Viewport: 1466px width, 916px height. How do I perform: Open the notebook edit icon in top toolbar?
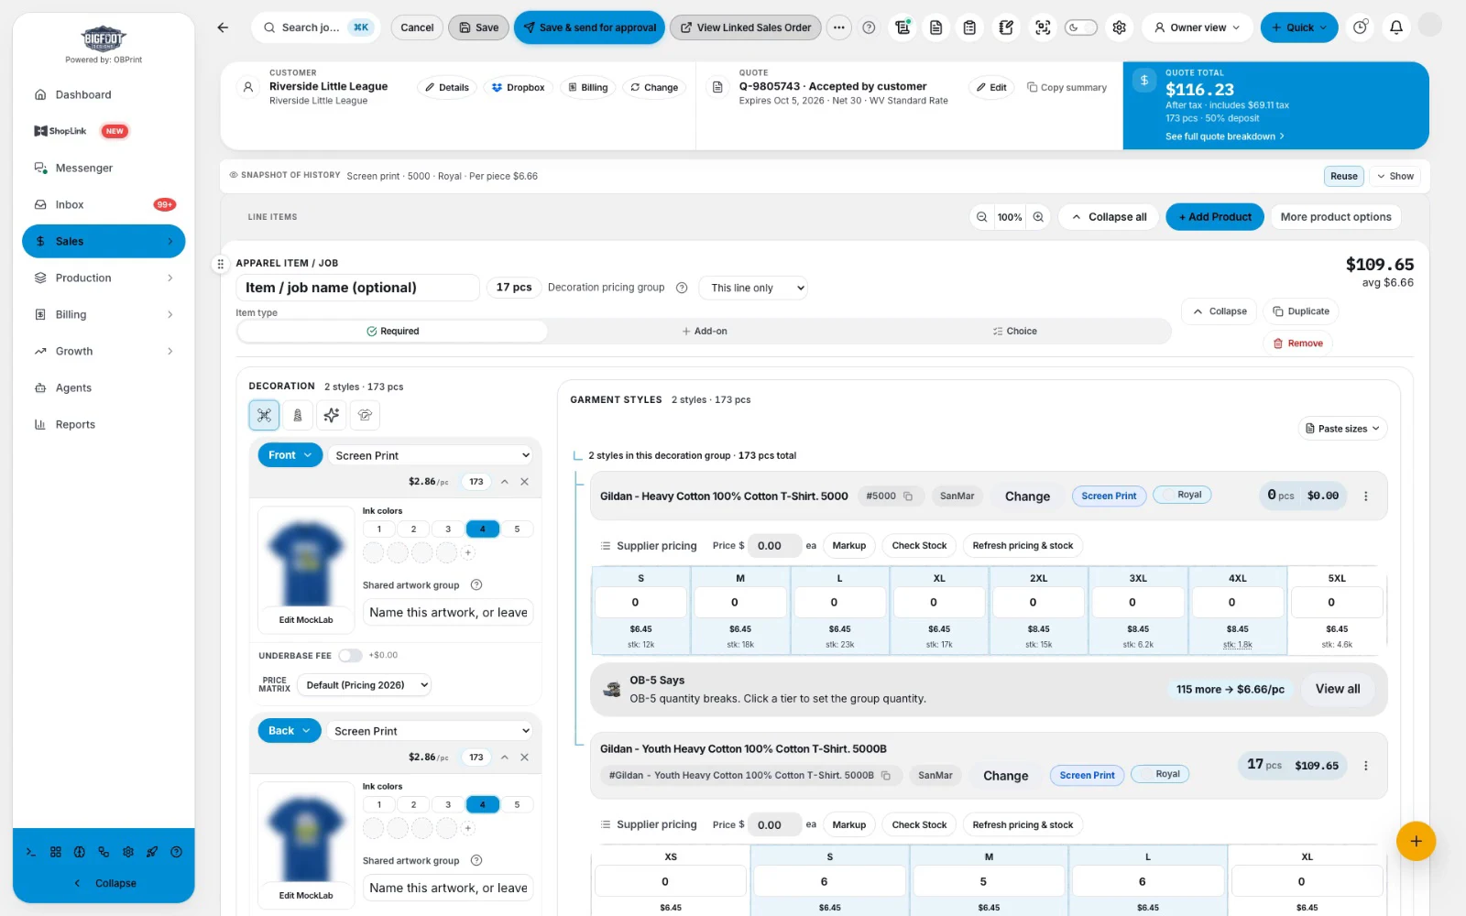[1006, 27]
